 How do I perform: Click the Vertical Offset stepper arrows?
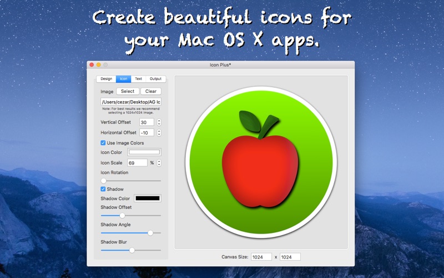(159, 122)
